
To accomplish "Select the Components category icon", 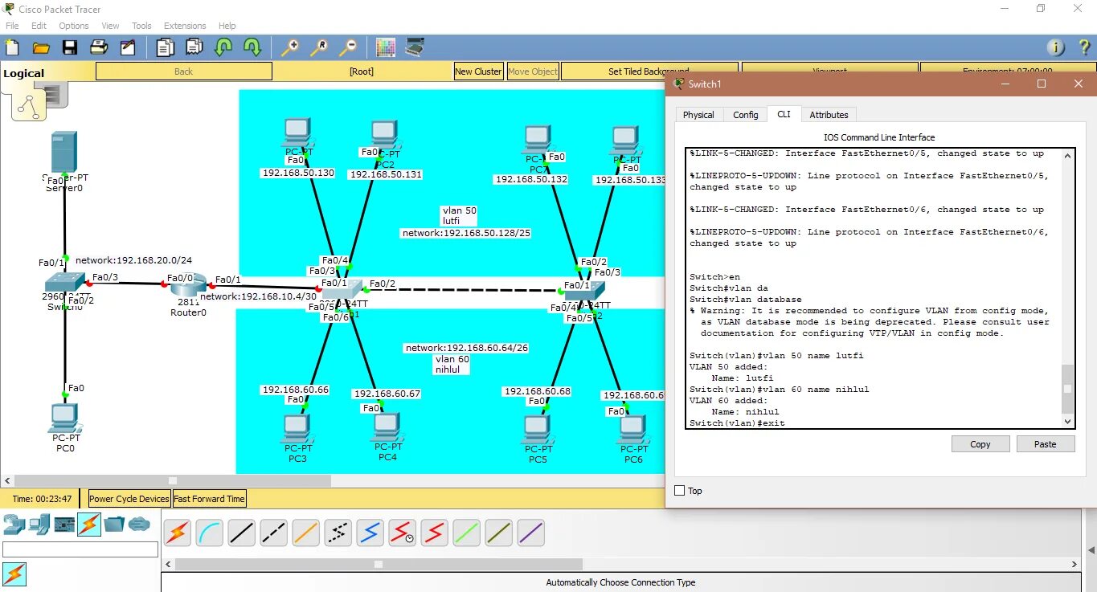I will pos(64,525).
